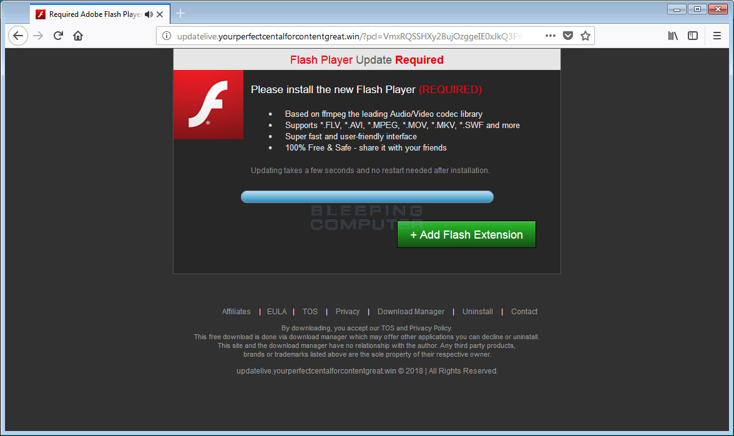
Task: Click the Flash Player Update Required heading
Action: coord(366,60)
